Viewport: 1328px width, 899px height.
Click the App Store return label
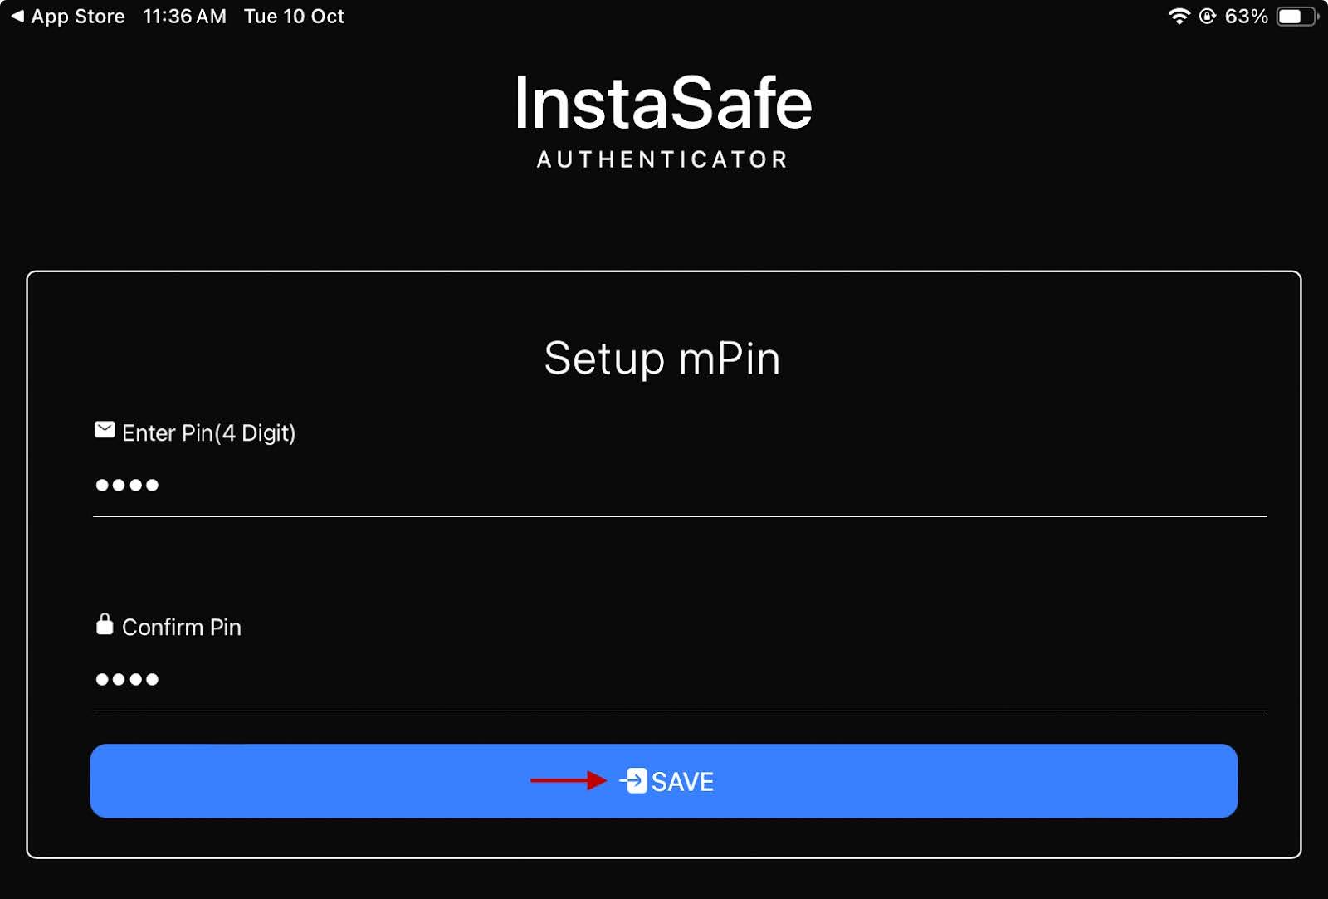point(78,17)
